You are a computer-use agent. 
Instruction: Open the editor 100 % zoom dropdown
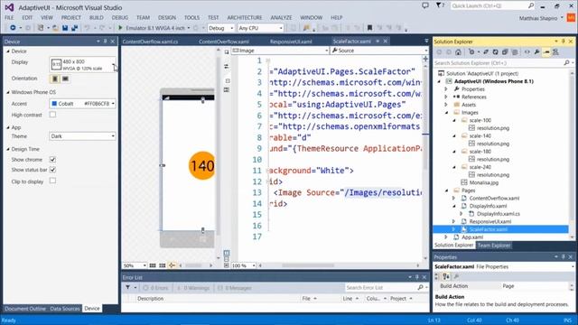pyautogui.click(x=243, y=265)
